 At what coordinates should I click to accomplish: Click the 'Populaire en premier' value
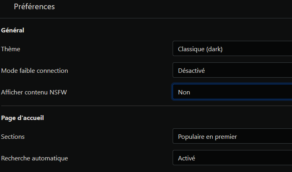[207, 137]
